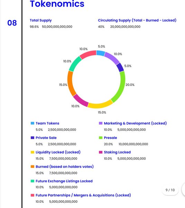The width and height of the screenshot is (185, 208).
Task: Click the Circulating Supply heading
Action: point(137,20)
